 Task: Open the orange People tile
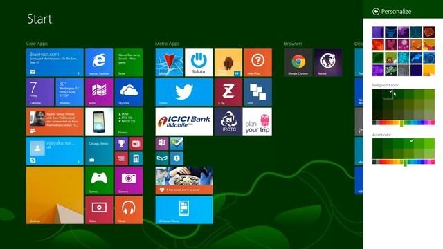point(55,122)
